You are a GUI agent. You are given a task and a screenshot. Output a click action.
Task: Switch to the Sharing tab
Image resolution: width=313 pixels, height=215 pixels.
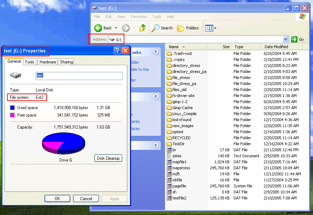tap(66, 62)
